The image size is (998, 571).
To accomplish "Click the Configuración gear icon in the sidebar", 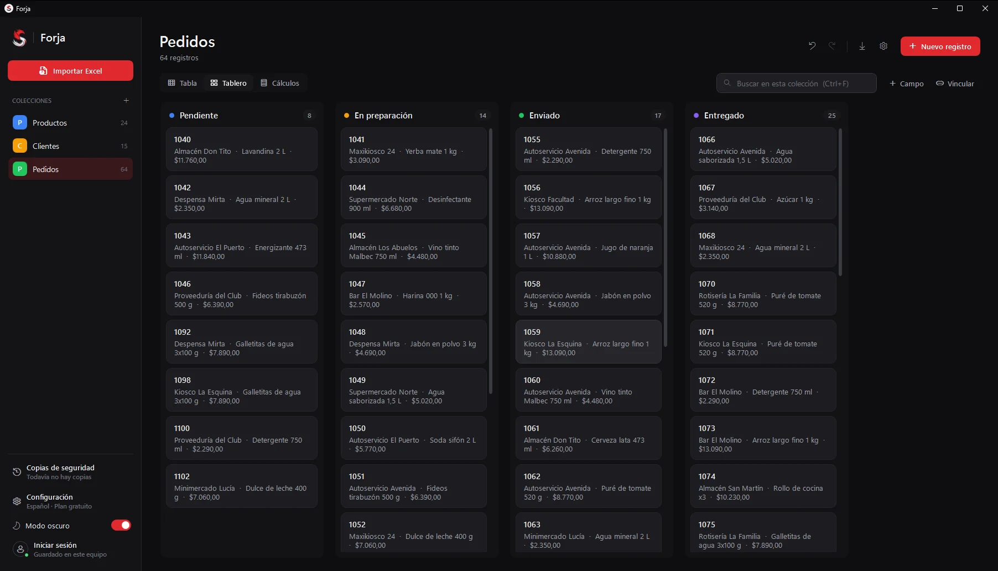I will (17, 501).
